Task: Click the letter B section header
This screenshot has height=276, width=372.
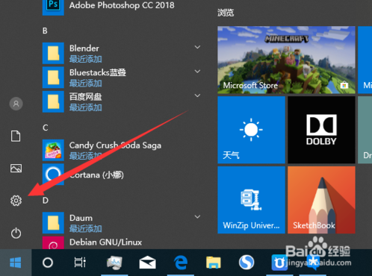Action: point(45,31)
